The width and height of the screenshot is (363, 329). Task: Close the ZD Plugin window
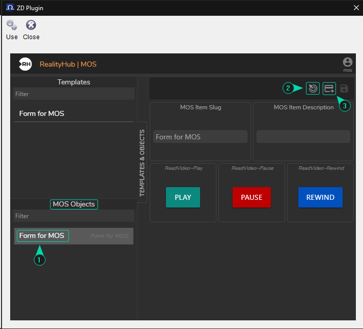pyautogui.click(x=356, y=8)
